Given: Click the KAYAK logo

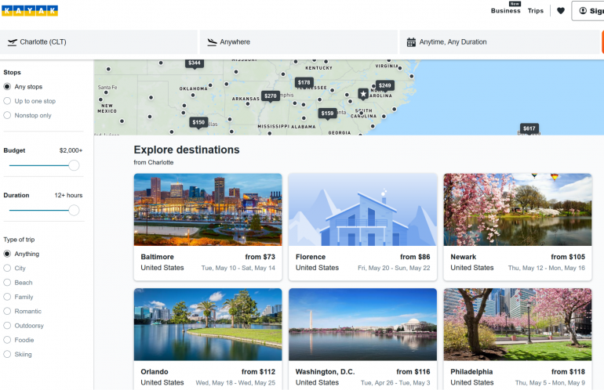Looking at the screenshot, I should pos(30,11).
